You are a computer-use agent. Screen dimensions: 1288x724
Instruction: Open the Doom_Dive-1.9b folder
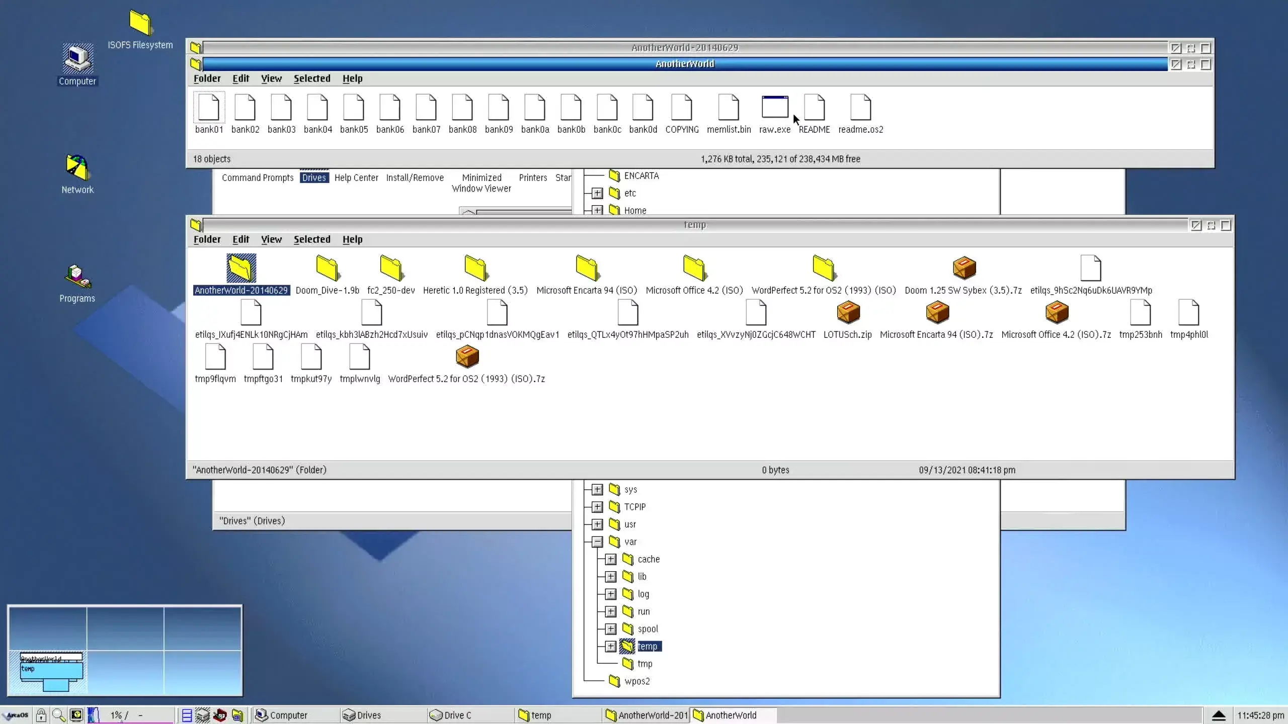327,268
